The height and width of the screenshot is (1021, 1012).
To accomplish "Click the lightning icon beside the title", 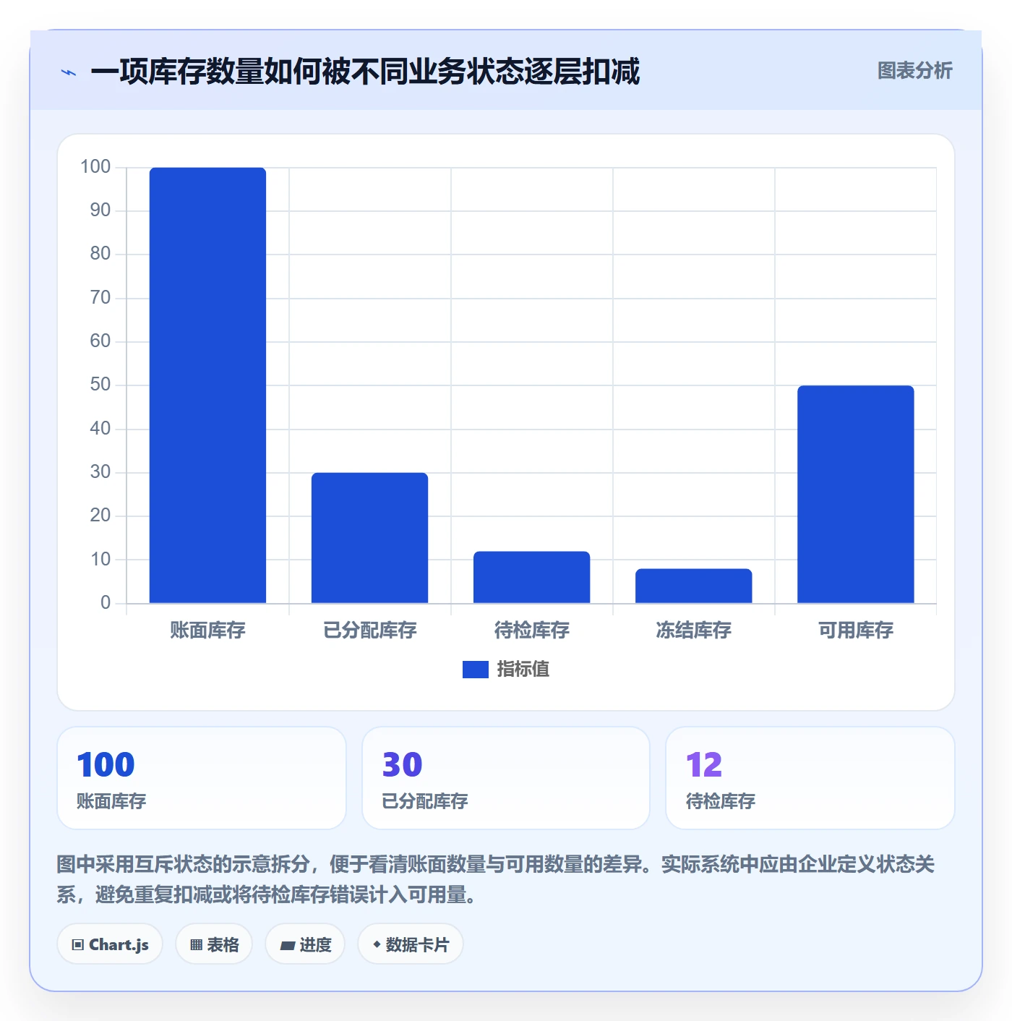I will point(69,72).
